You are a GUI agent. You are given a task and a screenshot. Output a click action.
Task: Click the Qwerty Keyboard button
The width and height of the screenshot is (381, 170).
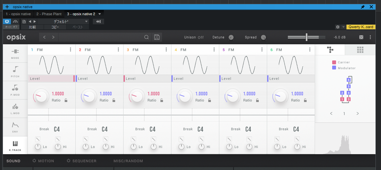click(x=361, y=27)
